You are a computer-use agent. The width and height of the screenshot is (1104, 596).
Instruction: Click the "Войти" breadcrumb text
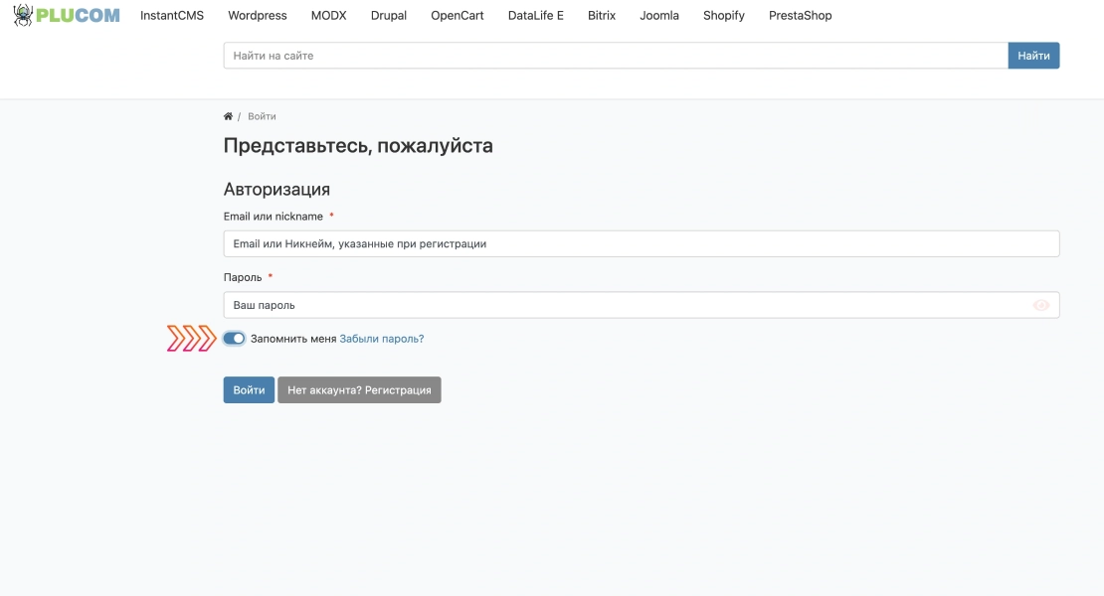(x=262, y=116)
